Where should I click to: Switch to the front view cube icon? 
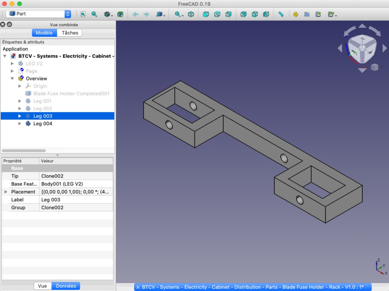point(206,14)
